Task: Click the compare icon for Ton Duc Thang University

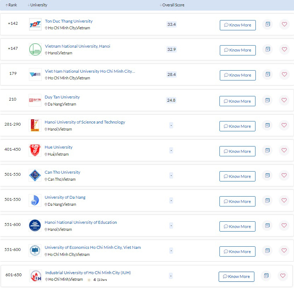Action: [267, 24]
